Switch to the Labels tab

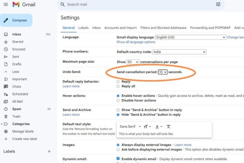tap(83, 28)
